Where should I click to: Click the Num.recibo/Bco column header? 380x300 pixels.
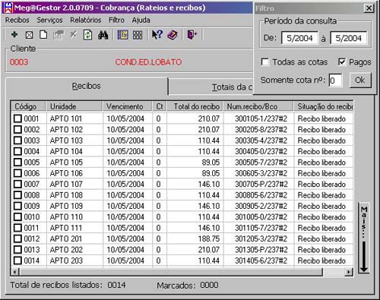258,106
